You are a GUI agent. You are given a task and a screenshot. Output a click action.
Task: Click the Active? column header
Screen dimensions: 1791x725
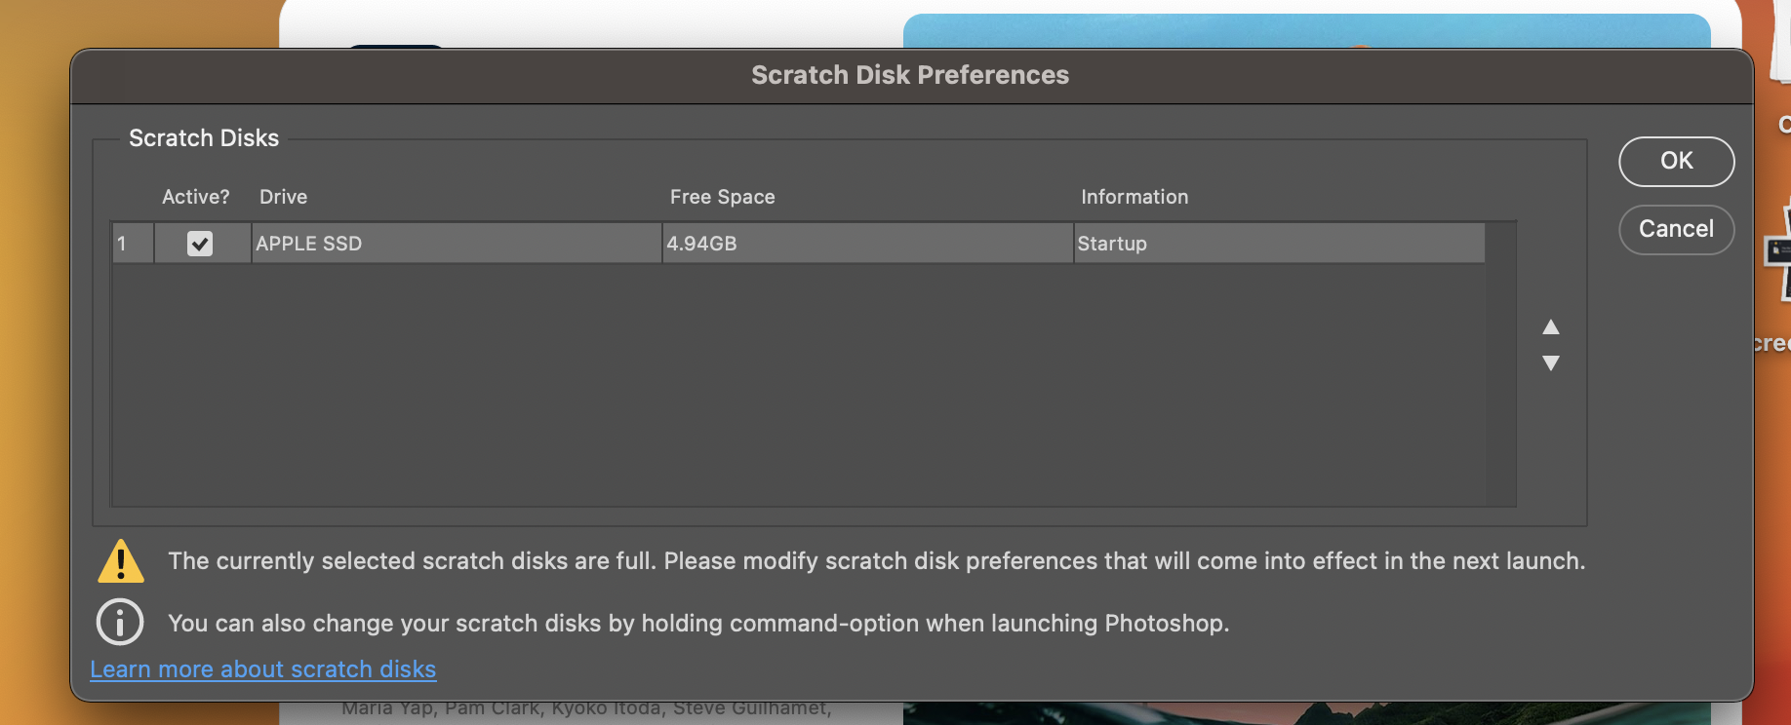click(195, 197)
